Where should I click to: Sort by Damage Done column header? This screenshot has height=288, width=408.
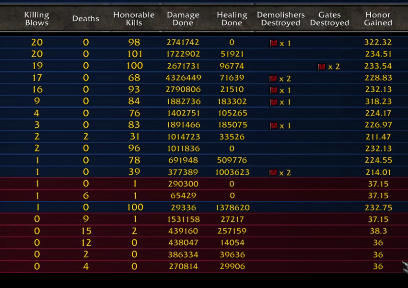(183, 19)
